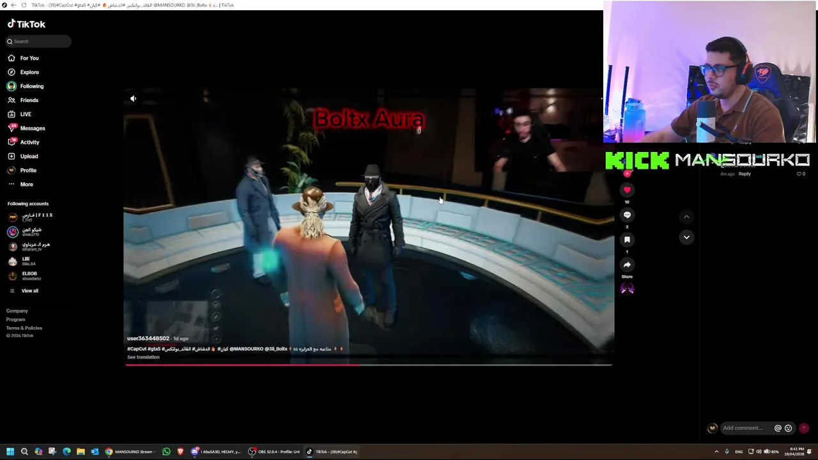This screenshot has width=818, height=460.
Task: Switch to OBS 32.0.4 taskbar window
Action: click(x=274, y=452)
